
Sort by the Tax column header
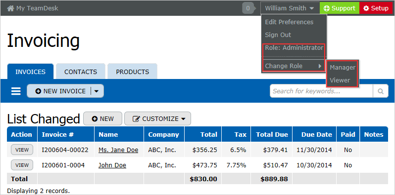click(x=236, y=134)
